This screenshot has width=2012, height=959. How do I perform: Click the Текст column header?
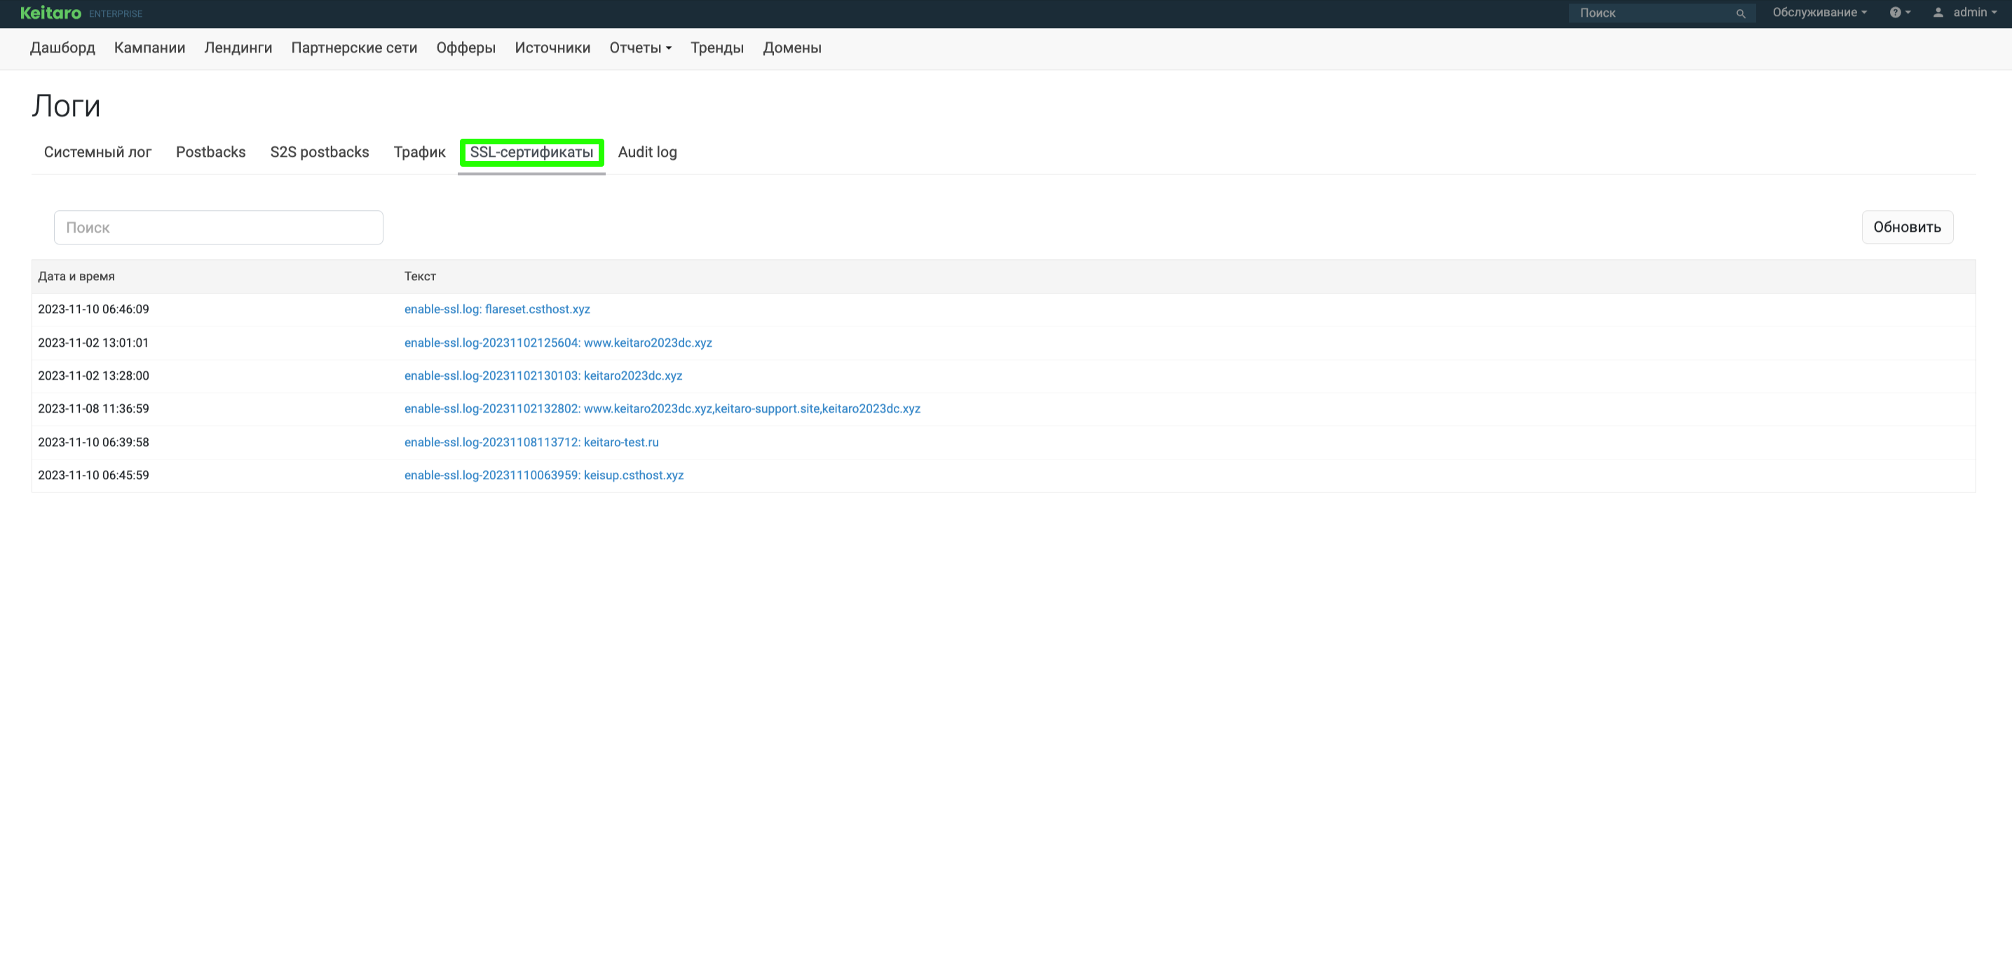[420, 276]
